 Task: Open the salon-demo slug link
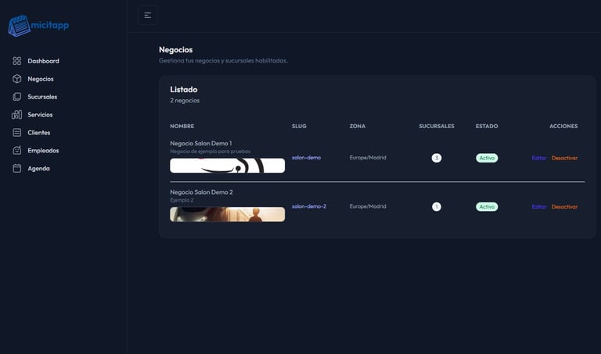(x=306, y=158)
